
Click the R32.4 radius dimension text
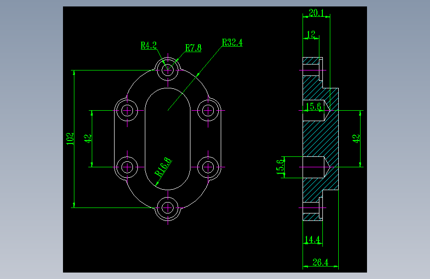(232, 43)
